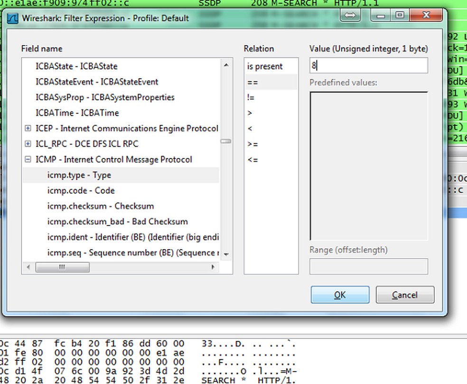Close the Filter Expression dialog
The height and width of the screenshot is (384, 467).
tap(426, 15)
